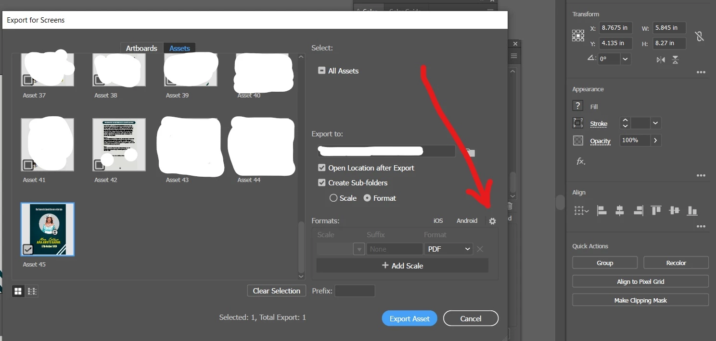
Task: Open the Stroke color swatch
Action: 578,123
